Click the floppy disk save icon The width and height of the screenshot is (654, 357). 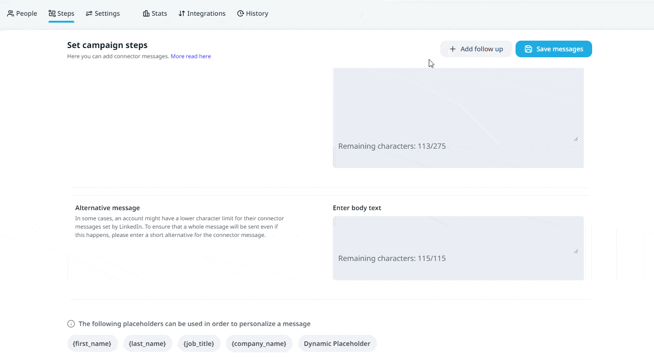tap(528, 49)
